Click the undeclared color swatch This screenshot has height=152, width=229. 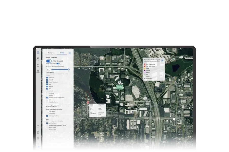pyautogui.click(x=145, y=79)
